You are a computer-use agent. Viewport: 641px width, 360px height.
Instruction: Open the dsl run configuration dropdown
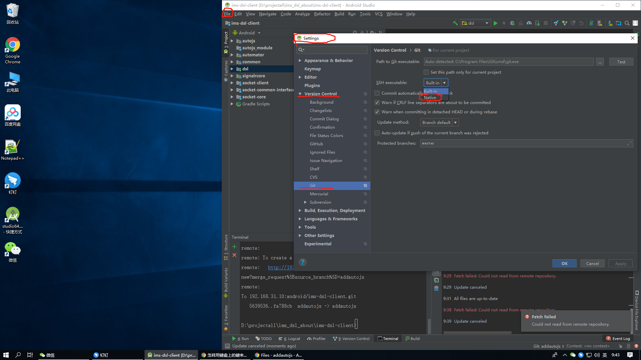tap(475, 23)
